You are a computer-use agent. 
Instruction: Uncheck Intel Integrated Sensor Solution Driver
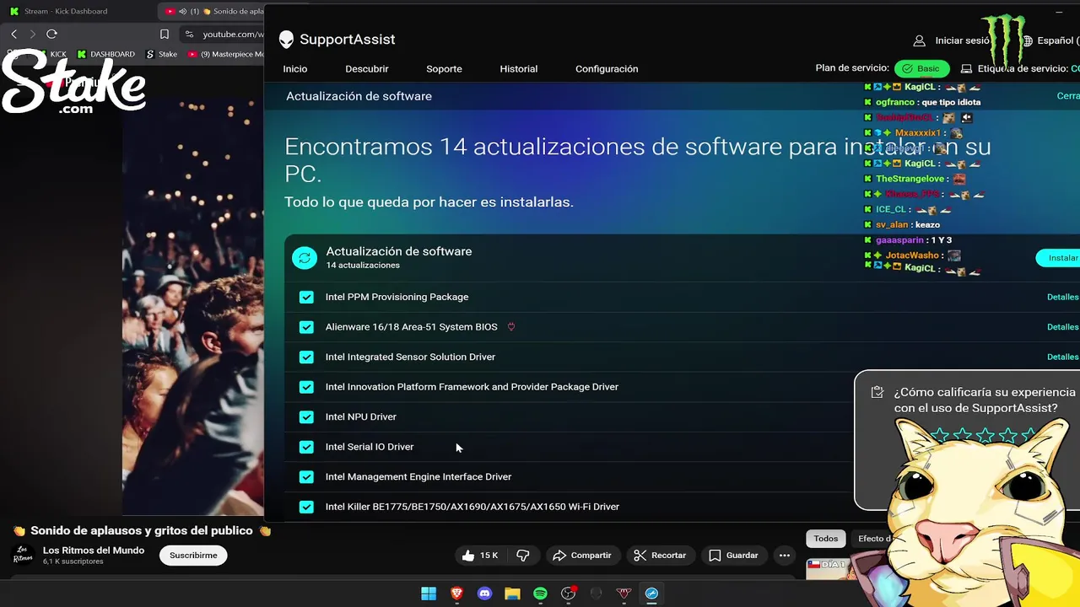click(306, 357)
